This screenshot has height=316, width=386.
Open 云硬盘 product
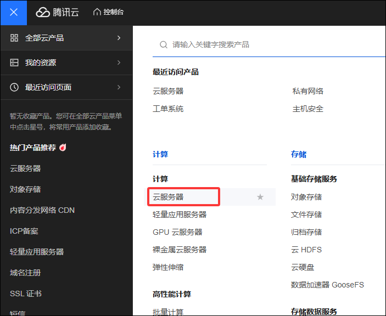[303, 267]
